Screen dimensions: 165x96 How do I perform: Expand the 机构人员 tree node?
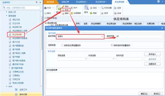(6, 12)
